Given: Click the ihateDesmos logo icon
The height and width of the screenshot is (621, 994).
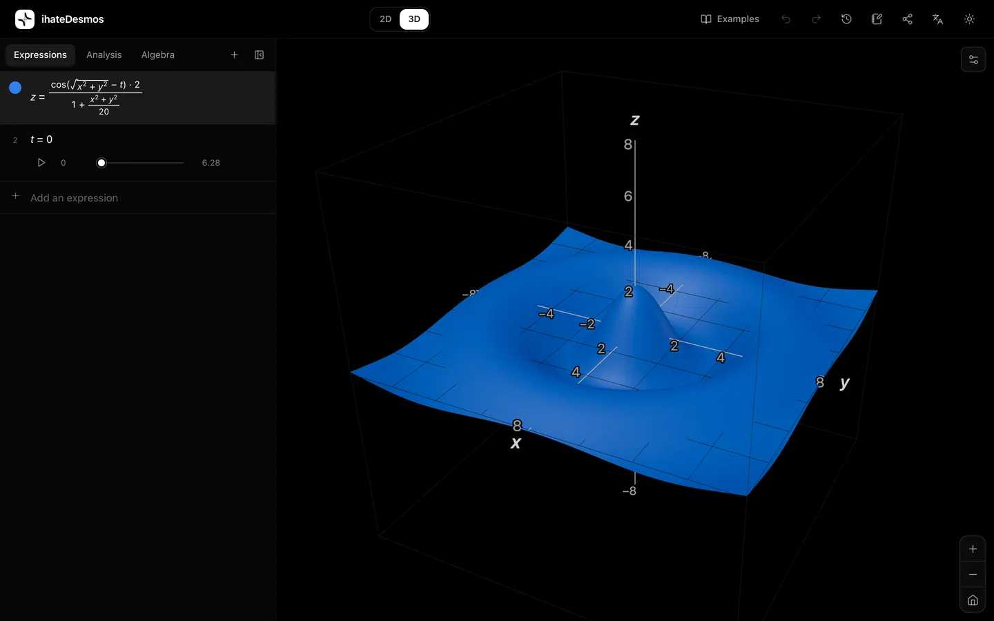Looking at the screenshot, I should (x=25, y=19).
